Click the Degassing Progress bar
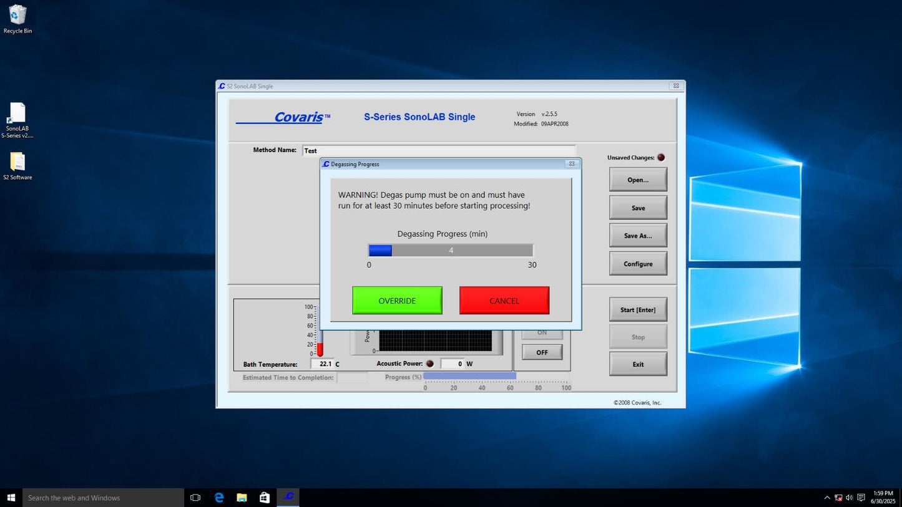 coord(450,251)
